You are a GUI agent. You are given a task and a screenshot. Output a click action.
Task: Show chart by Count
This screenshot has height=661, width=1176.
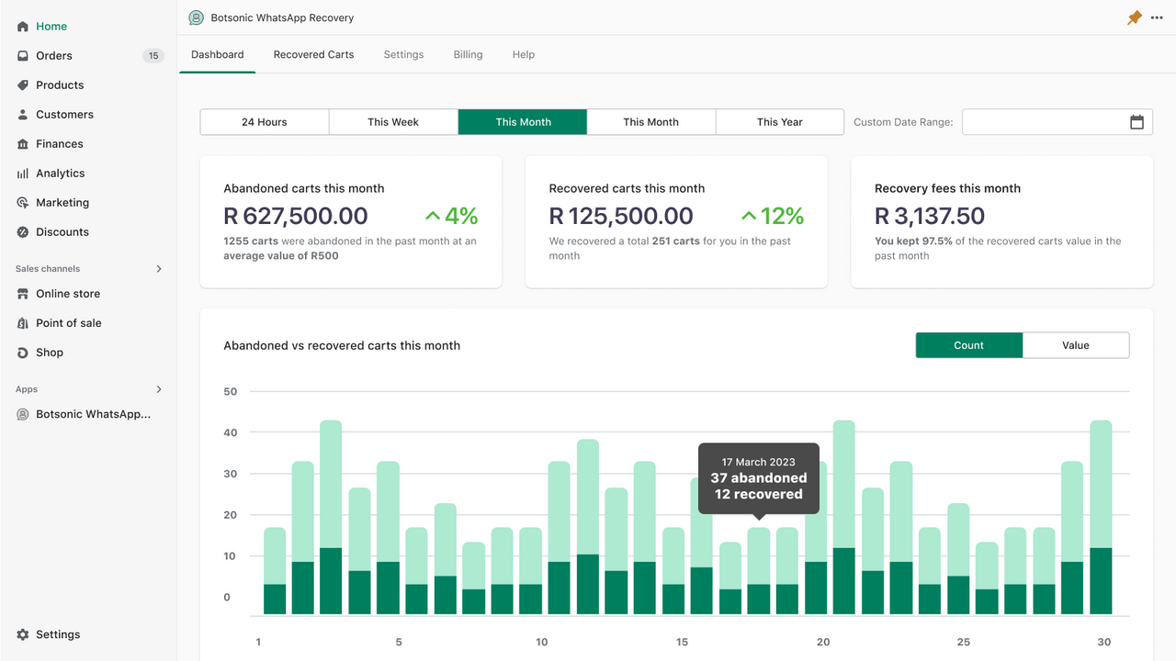coord(969,345)
